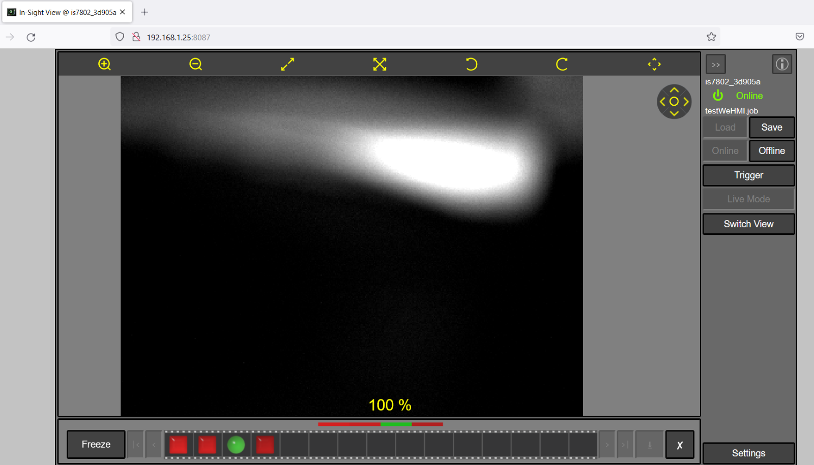Select the green pass result in filmstrip
The height and width of the screenshot is (465, 814).
[236, 445]
